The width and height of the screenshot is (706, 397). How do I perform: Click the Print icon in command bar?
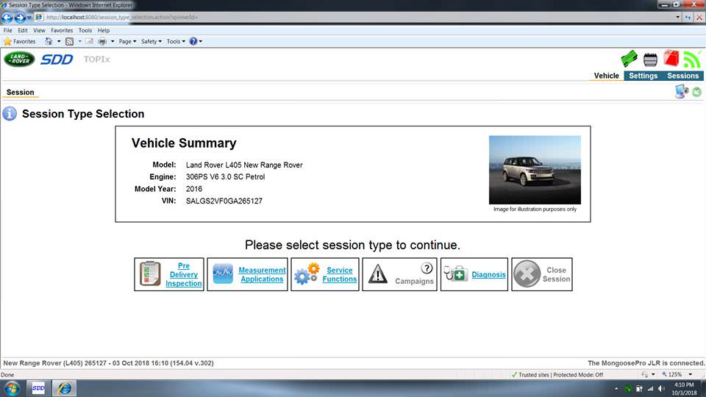click(103, 41)
